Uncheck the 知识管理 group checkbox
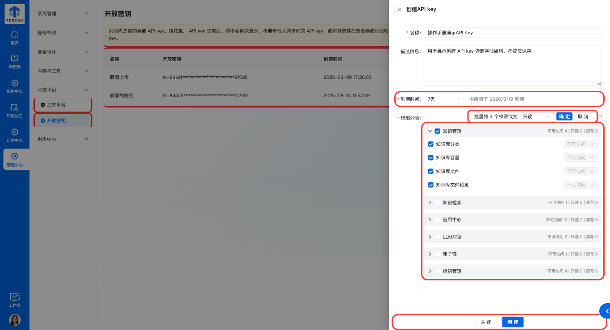610x330 pixels. [x=437, y=131]
